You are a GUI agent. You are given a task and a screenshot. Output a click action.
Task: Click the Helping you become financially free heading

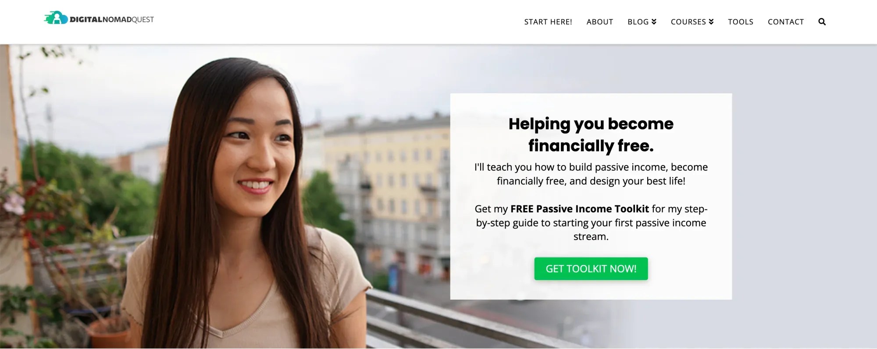pyautogui.click(x=591, y=134)
